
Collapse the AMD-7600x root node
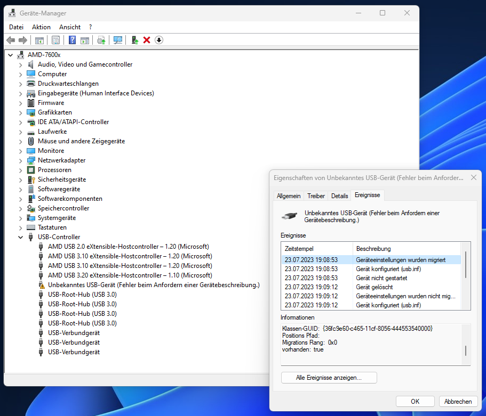coord(11,55)
